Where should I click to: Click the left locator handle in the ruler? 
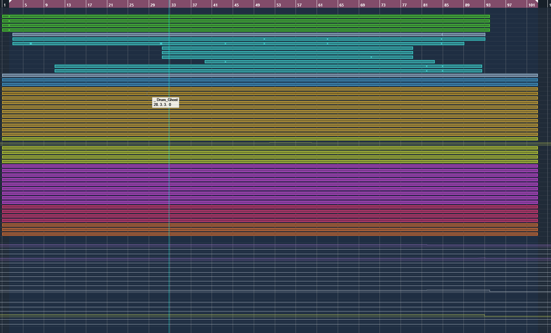11,2
